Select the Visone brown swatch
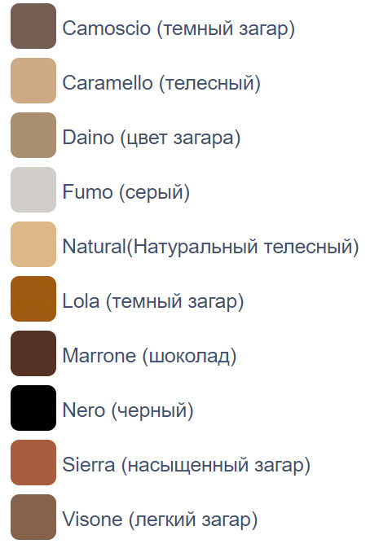 (x=33, y=517)
